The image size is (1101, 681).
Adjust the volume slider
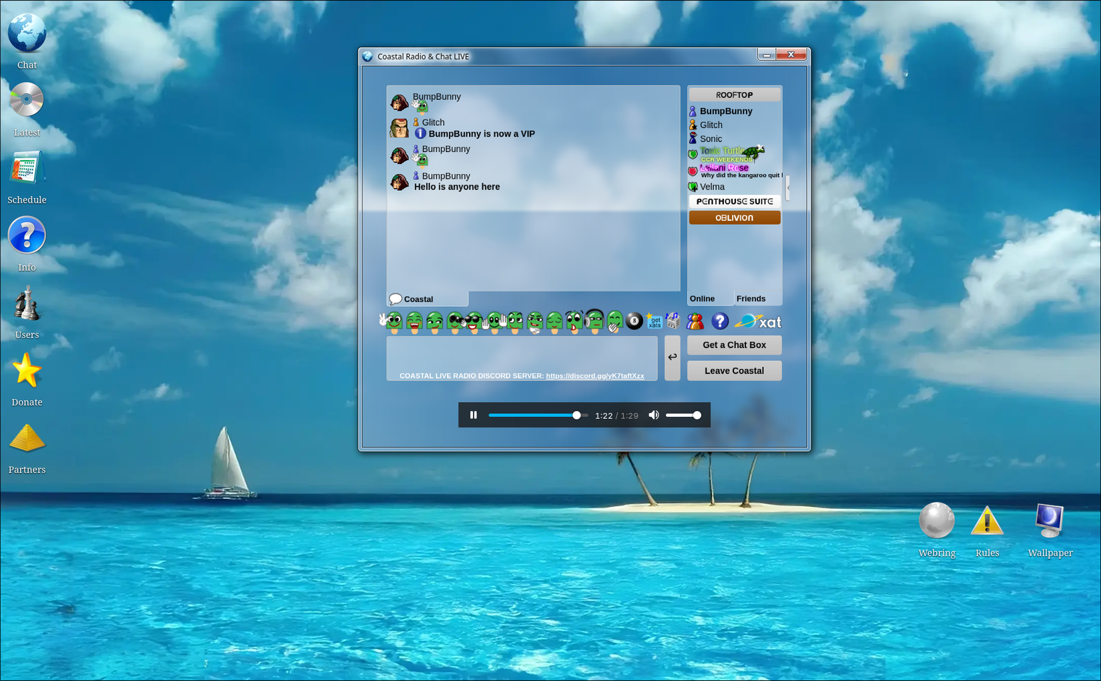683,415
